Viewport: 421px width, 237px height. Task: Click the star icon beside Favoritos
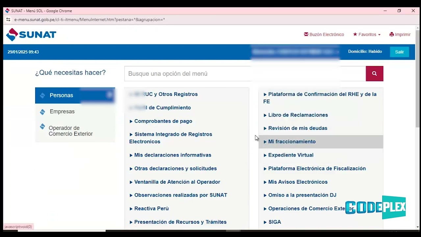(355, 34)
